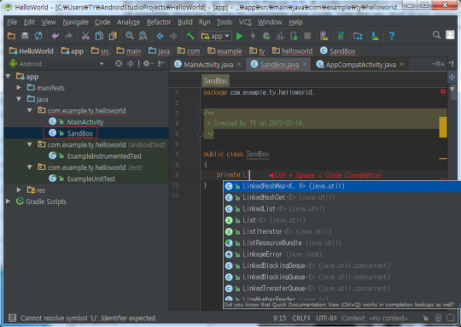Click the Find magnifier icon
The height and width of the screenshot is (327, 461).
point(130,36)
